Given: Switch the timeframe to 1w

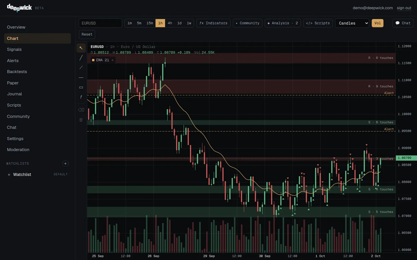Looking at the screenshot, I should (x=189, y=23).
